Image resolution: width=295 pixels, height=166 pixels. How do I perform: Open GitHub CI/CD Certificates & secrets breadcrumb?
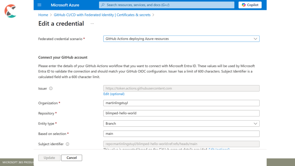102,15
